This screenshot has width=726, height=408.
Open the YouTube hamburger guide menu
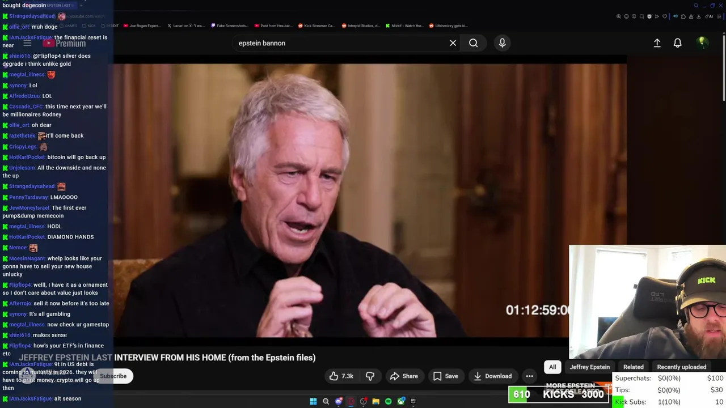point(27,43)
